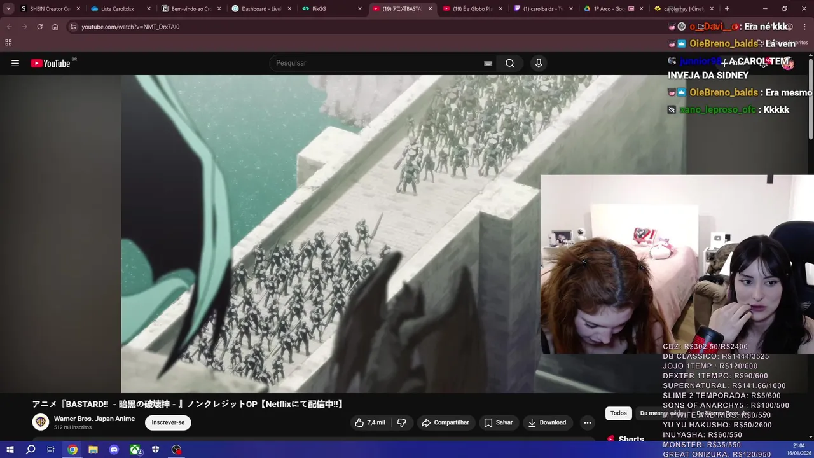Open Windows Security shield on taskbar

click(x=155, y=450)
